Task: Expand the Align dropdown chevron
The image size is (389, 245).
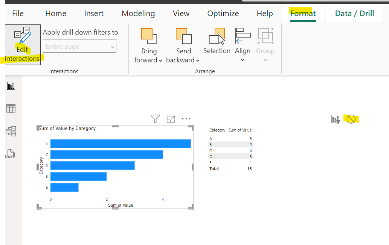Action: pyautogui.click(x=243, y=60)
